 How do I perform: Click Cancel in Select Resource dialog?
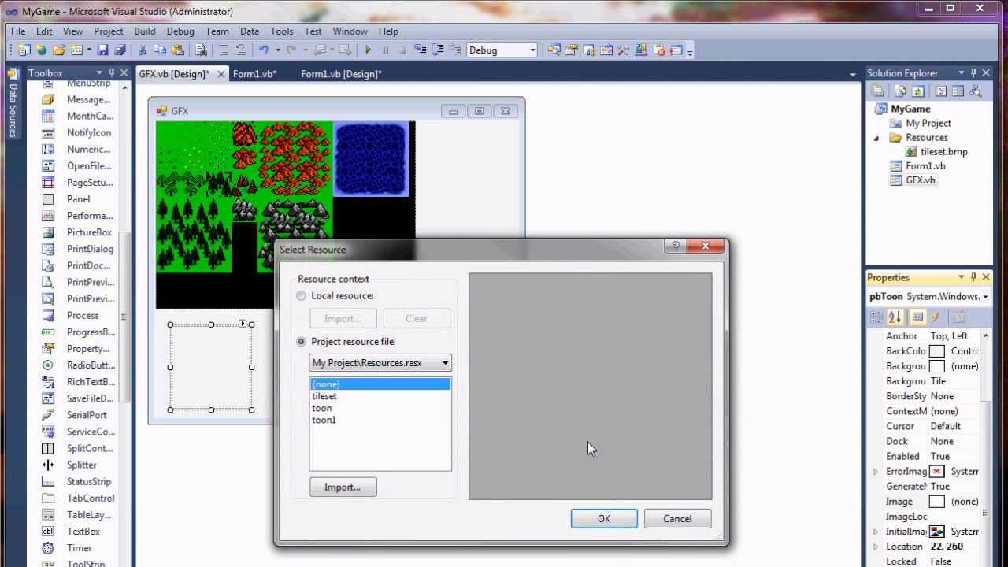[677, 519]
